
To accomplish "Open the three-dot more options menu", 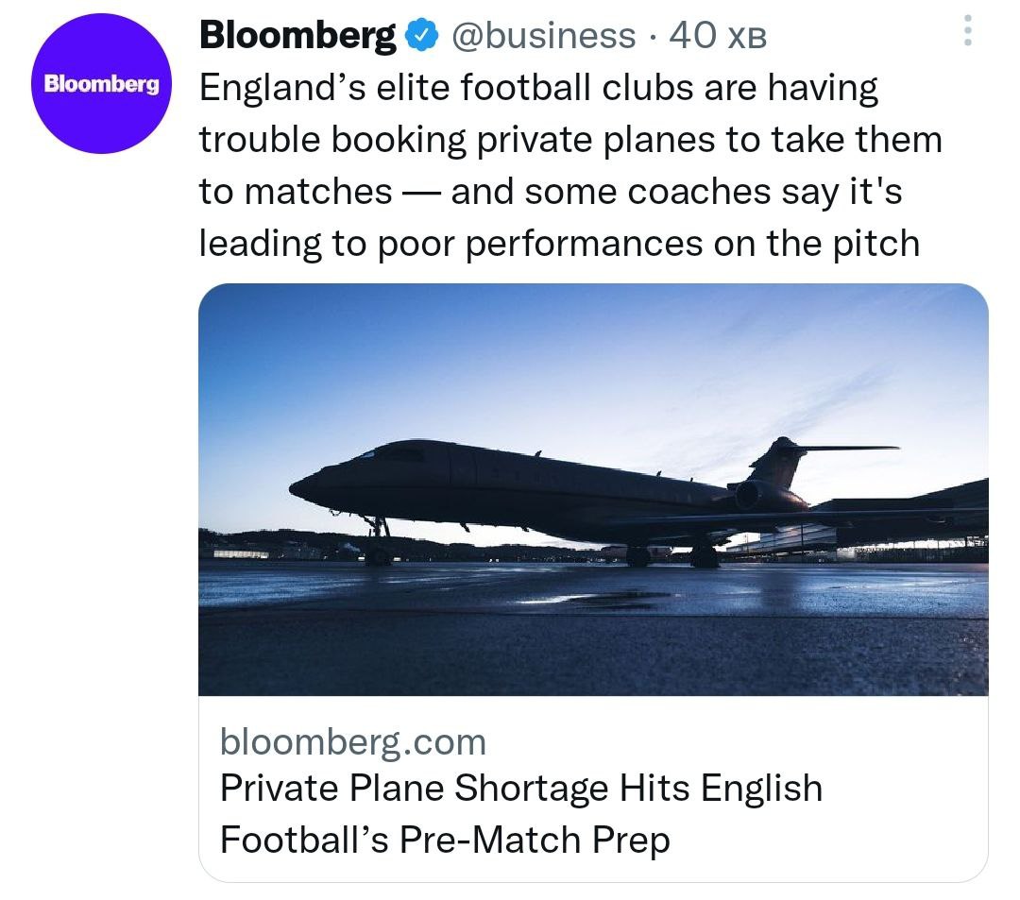I will pyautogui.click(x=965, y=33).
